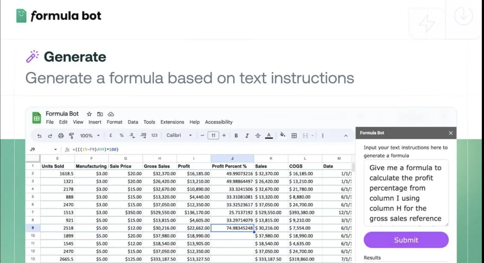The width and height of the screenshot is (484, 263).
Task: Open the Insert menu
Action: [95, 122]
